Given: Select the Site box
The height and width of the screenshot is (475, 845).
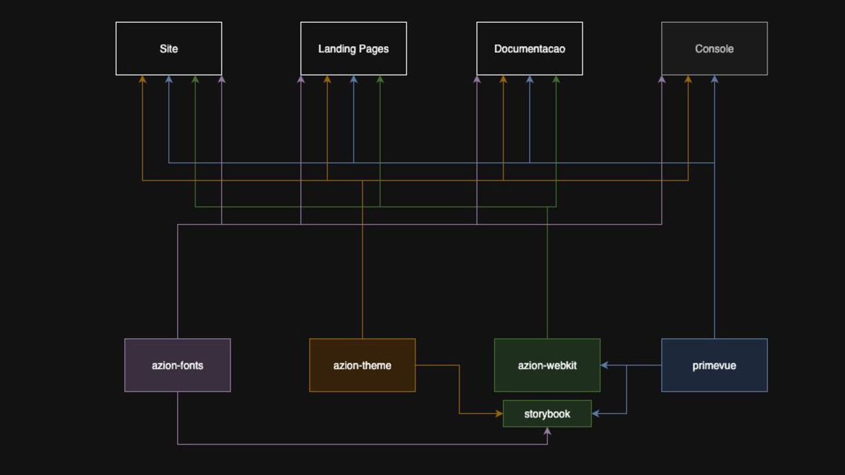Looking at the screenshot, I should [x=169, y=49].
